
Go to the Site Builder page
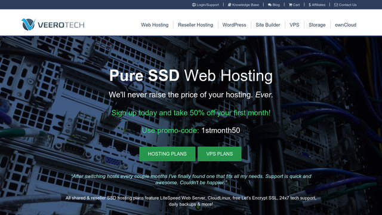coord(268,25)
